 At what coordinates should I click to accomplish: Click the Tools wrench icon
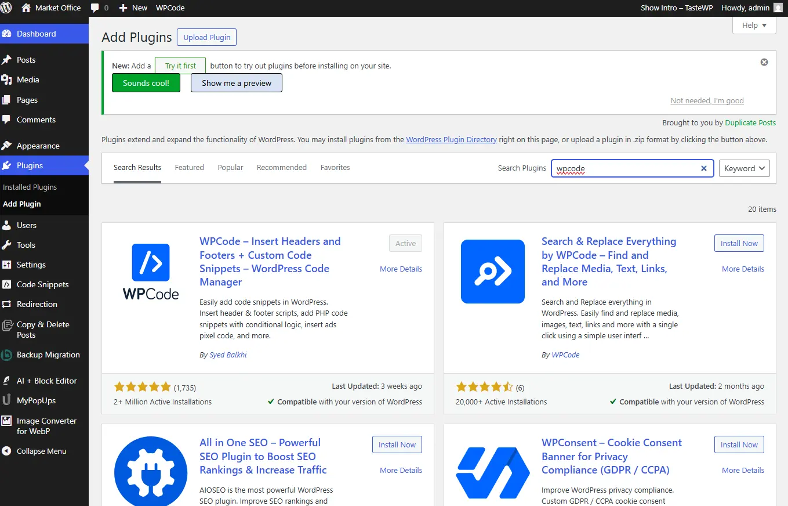[x=7, y=245]
